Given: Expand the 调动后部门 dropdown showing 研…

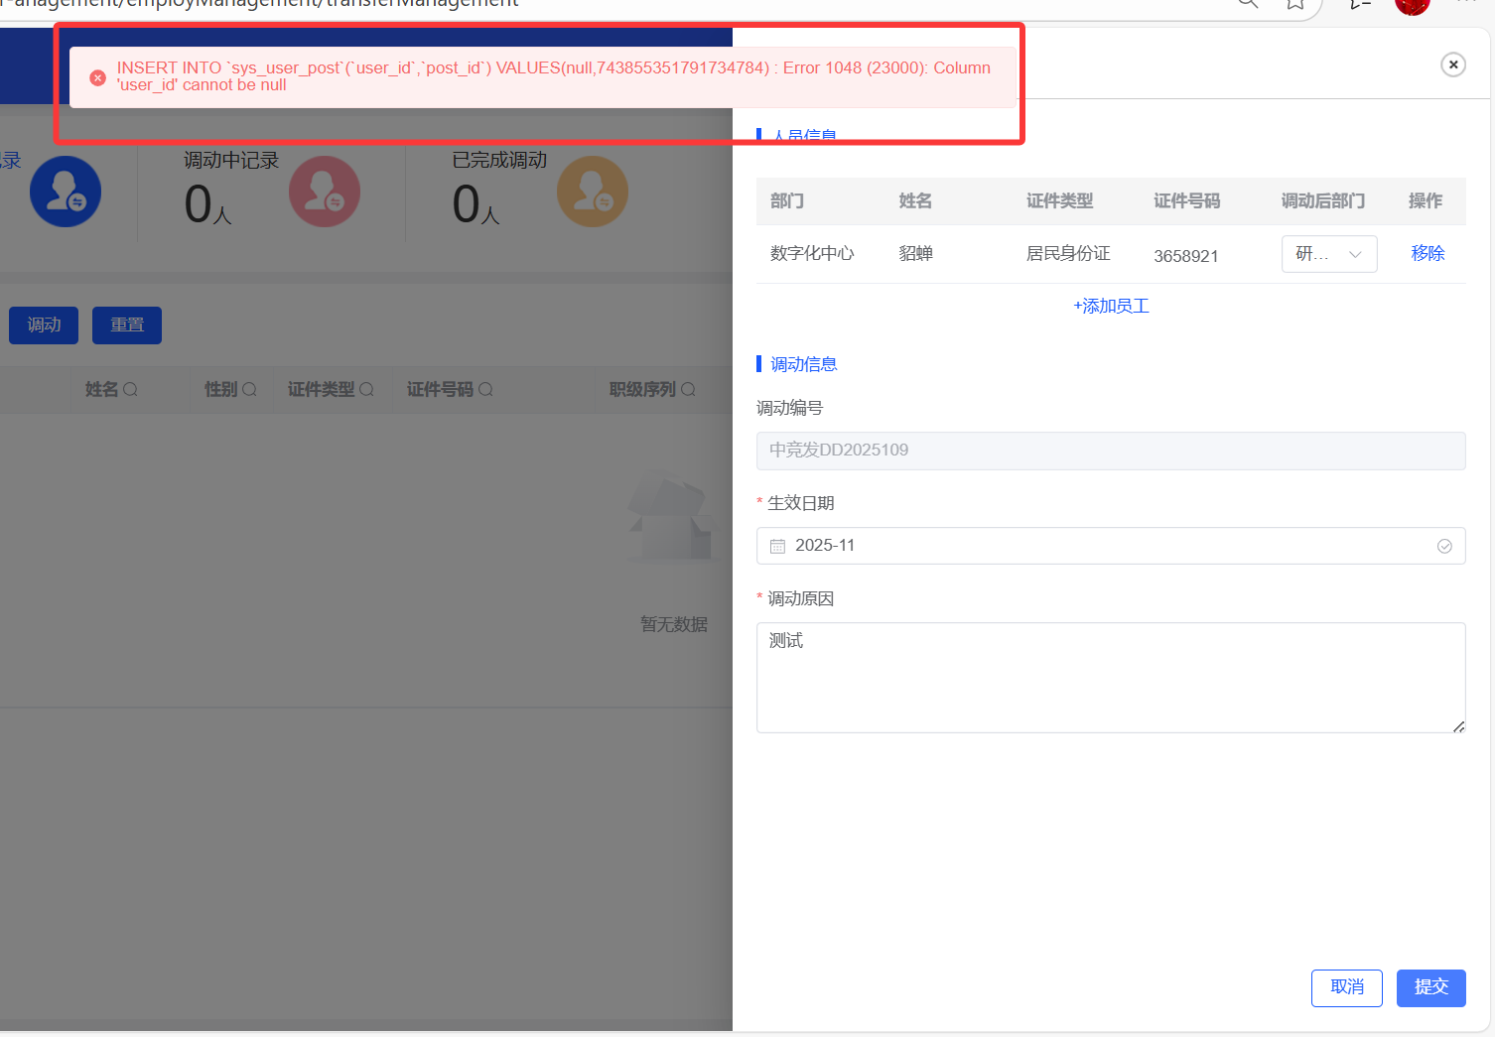Looking at the screenshot, I should [1329, 254].
